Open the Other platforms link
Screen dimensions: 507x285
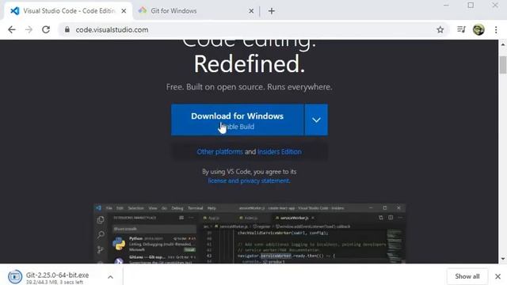point(219,151)
